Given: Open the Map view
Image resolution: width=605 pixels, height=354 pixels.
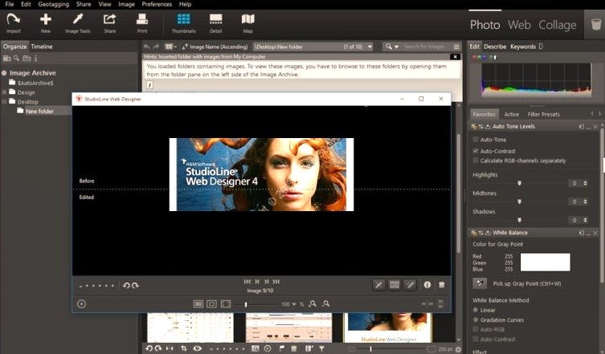Looking at the screenshot, I should [247, 22].
